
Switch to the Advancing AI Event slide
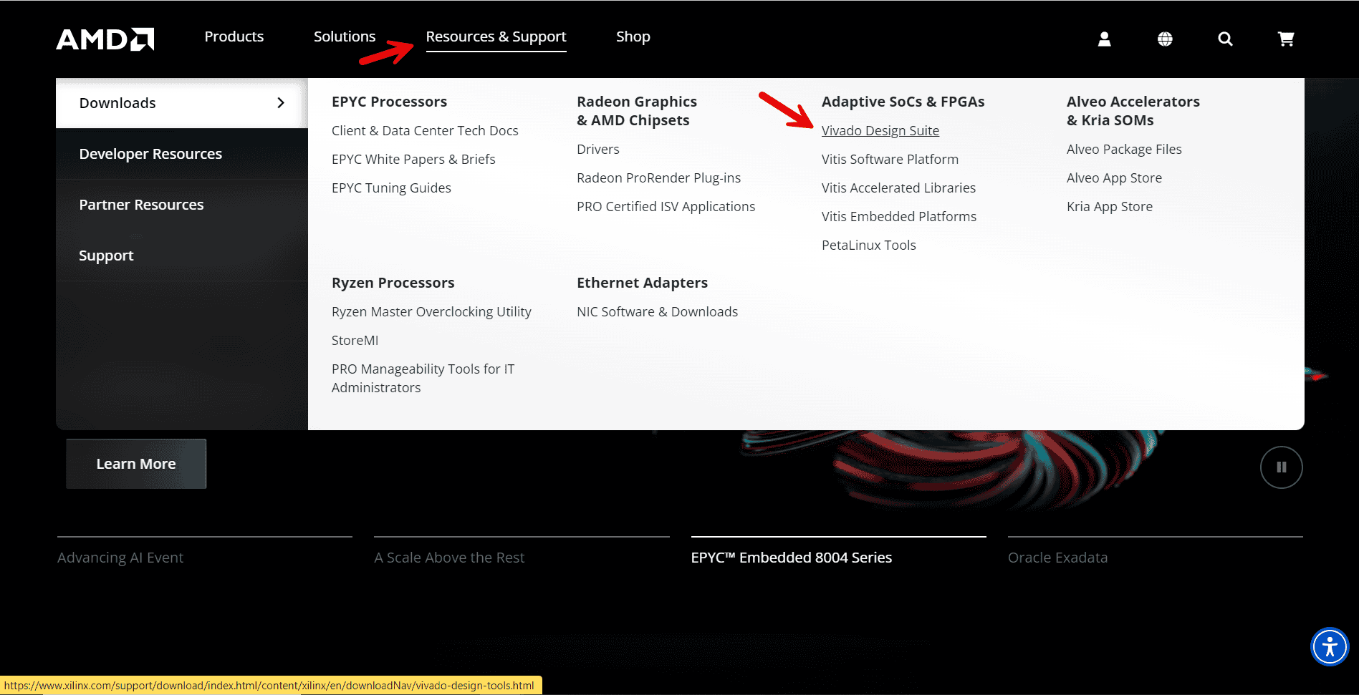[x=120, y=557]
